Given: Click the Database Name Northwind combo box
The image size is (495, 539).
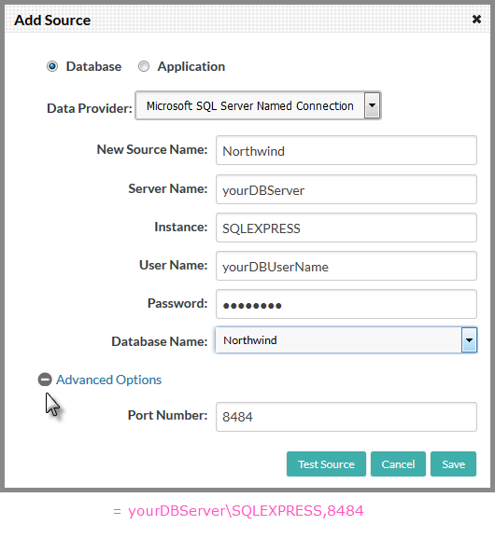Looking at the screenshot, I should pyautogui.click(x=346, y=340).
